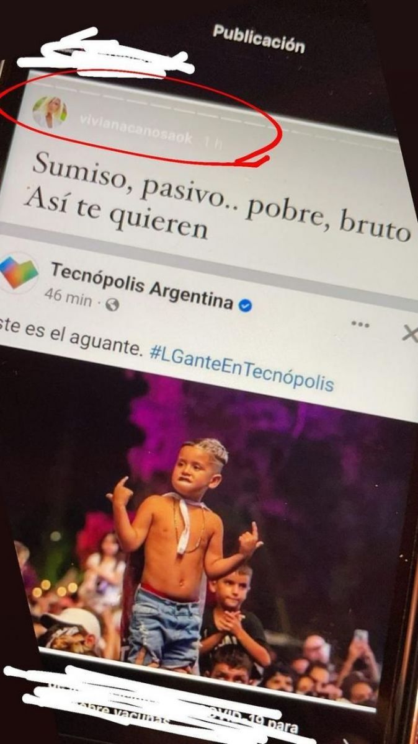
Task: Tap the vivianacanosaok profile avatar
Action: [49, 112]
